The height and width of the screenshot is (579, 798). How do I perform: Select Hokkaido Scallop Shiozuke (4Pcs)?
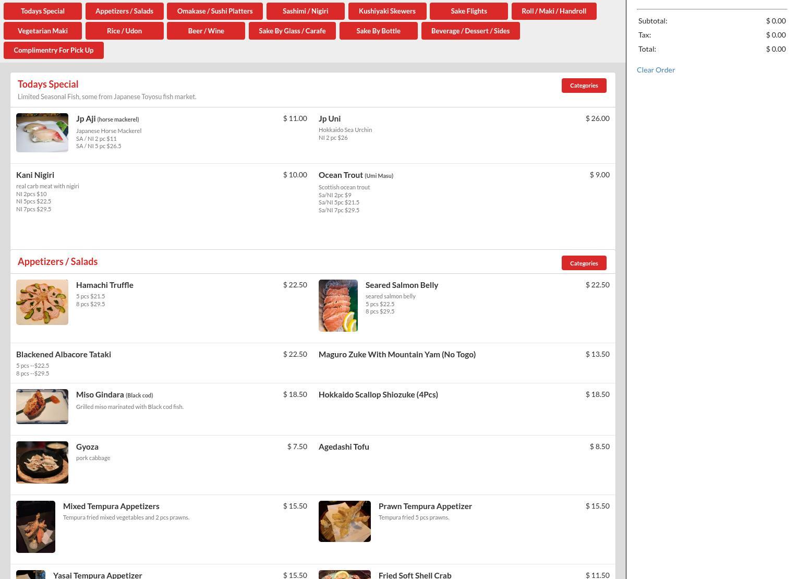(x=378, y=394)
